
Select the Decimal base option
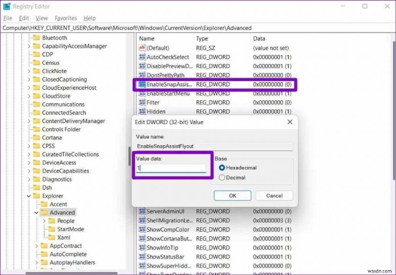point(222,178)
